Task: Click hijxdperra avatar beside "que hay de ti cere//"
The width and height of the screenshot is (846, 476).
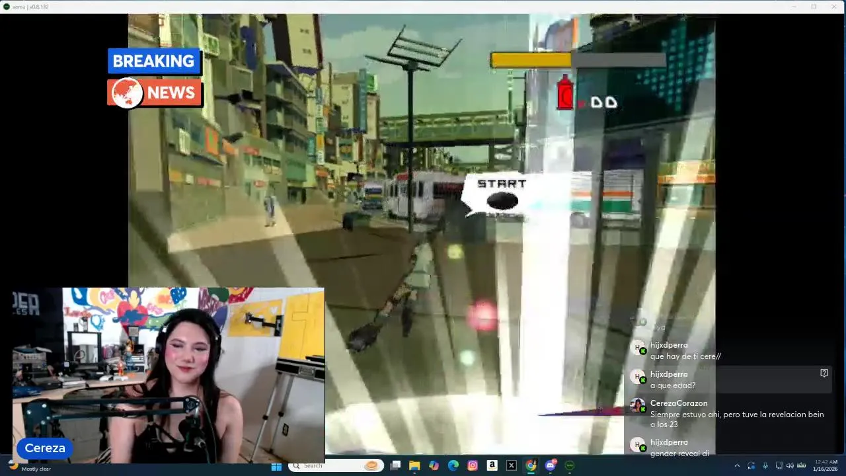Action: 637,348
